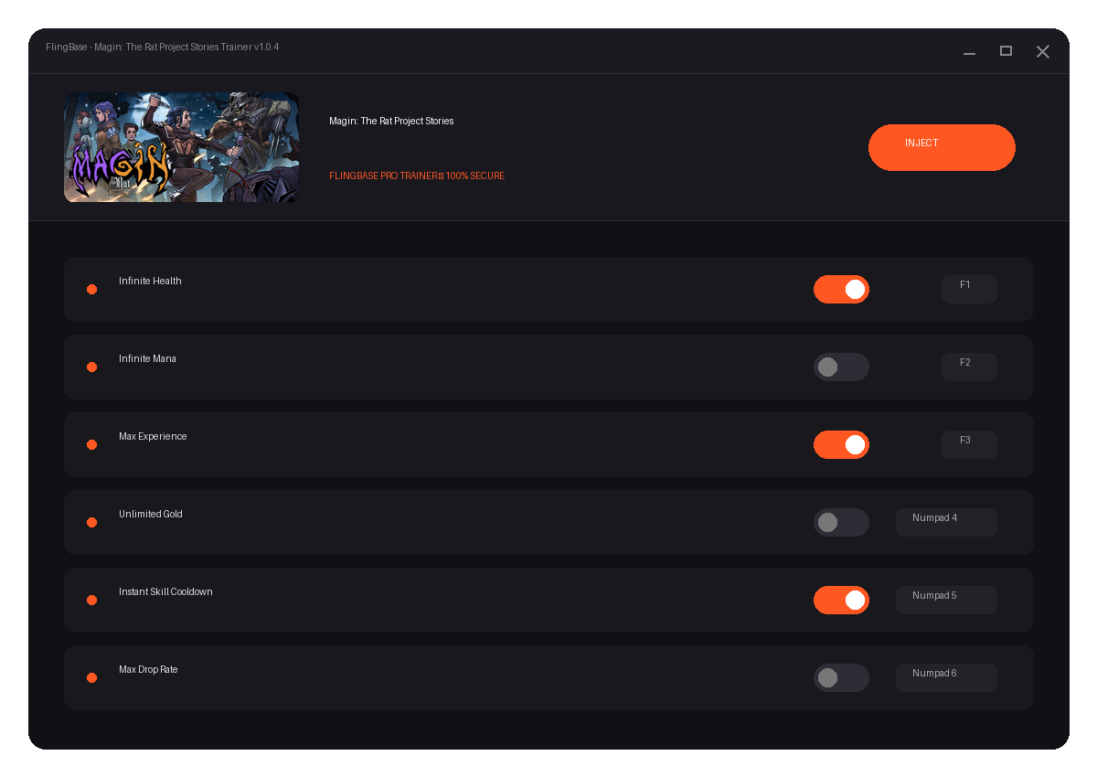
Task: Maximize the trainer window
Action: 1006,51
